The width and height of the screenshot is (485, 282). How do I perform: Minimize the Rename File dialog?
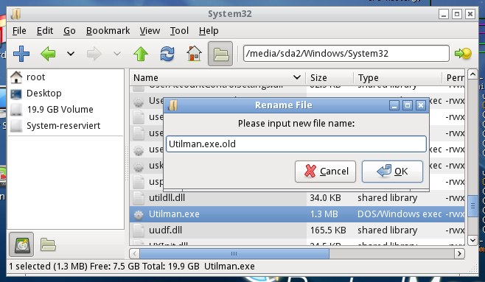(394, 105)
